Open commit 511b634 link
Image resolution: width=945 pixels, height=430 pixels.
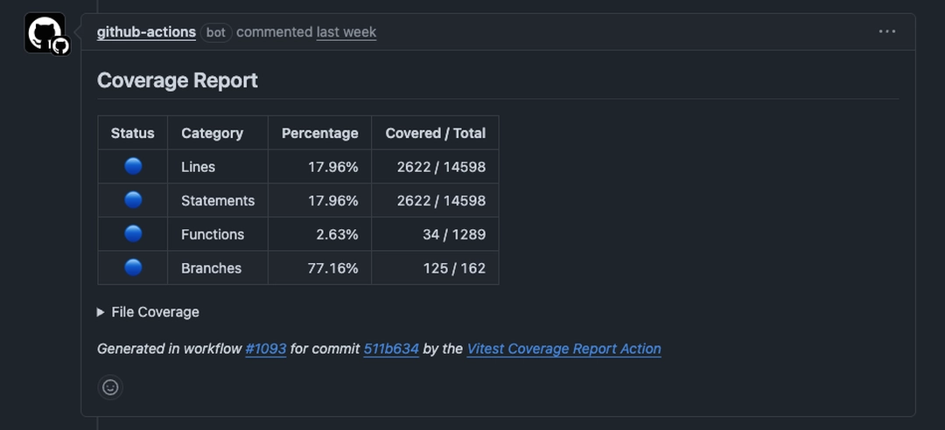pyautogui.click(x=391, y=349)
